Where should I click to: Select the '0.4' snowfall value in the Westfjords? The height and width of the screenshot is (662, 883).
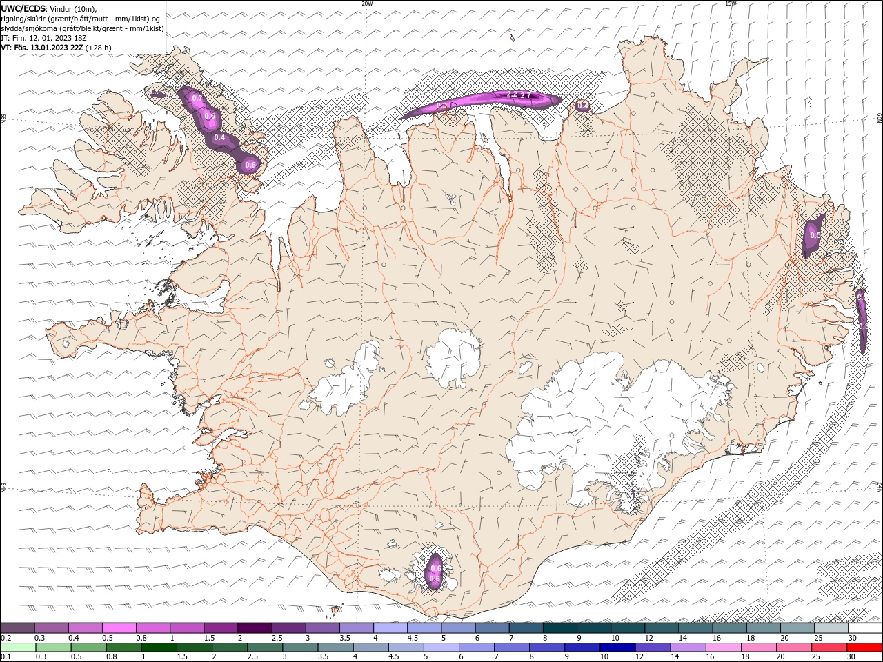pos(219,138)
